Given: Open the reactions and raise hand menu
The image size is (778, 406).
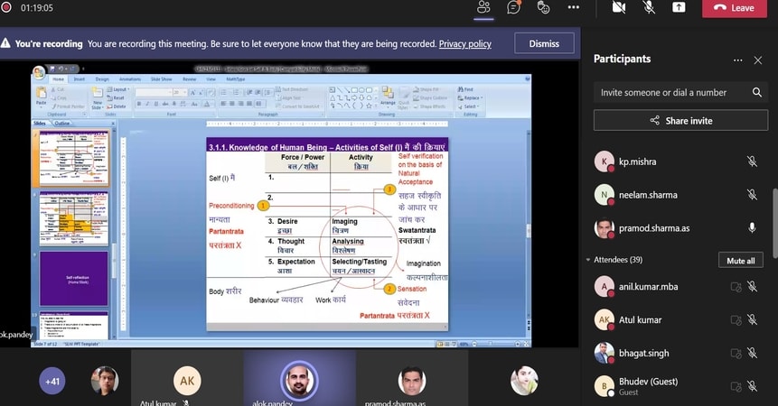Looking at the screenshot, I should click(543, 7).
